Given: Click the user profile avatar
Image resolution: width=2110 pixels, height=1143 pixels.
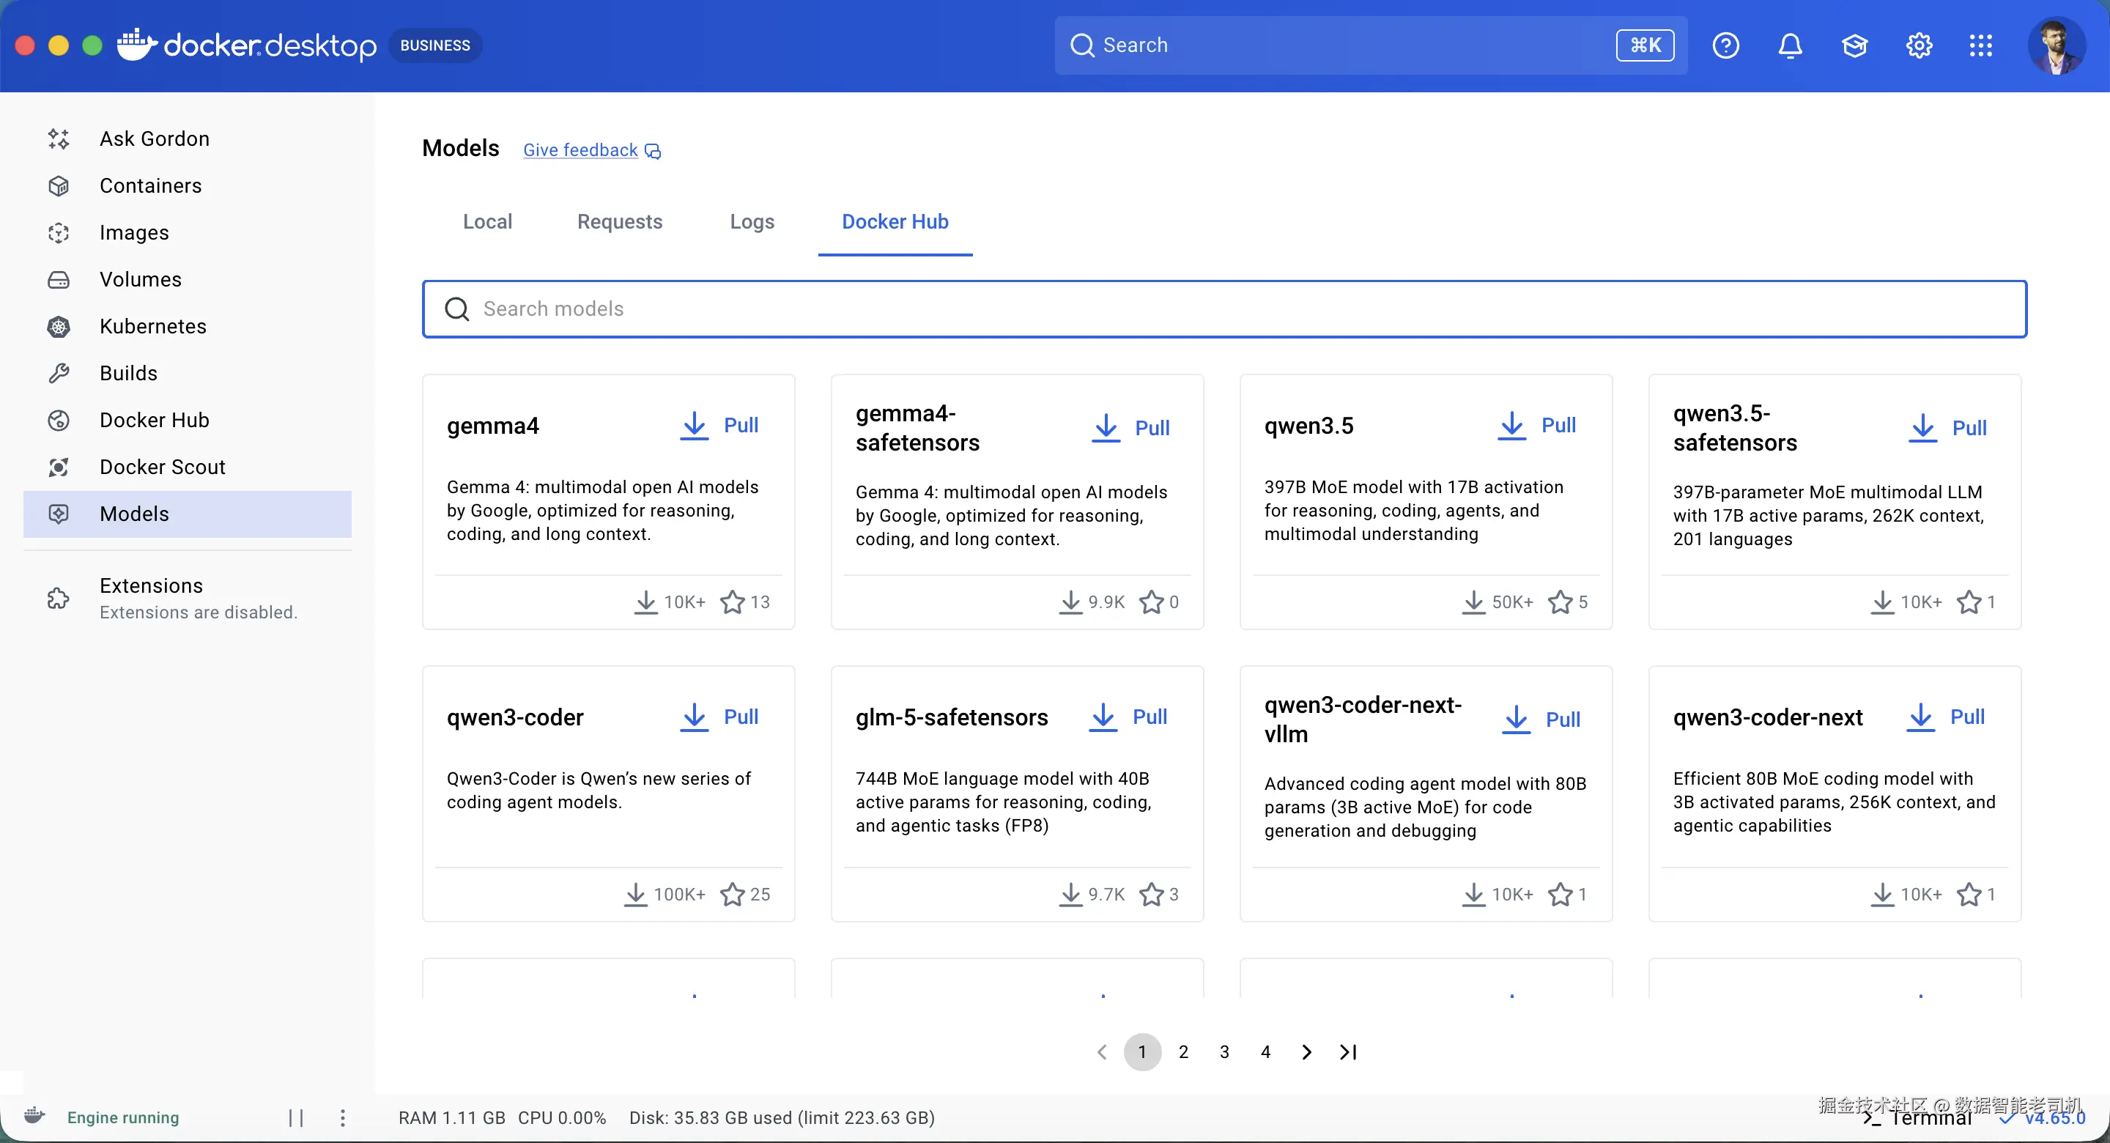Looking at the screenshot, I should [2056, 45].
